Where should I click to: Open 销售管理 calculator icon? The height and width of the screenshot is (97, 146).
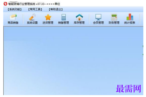tap(63, 17)
